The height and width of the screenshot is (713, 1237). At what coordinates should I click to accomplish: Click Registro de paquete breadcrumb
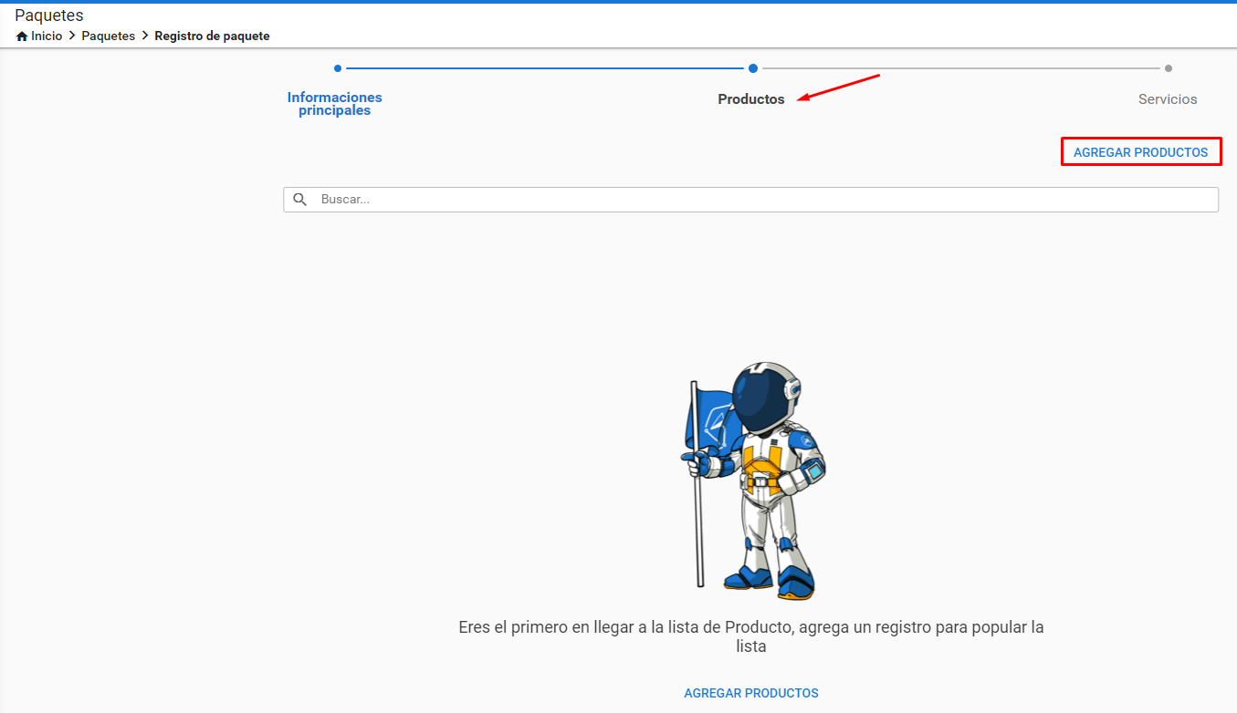[212, 36]
